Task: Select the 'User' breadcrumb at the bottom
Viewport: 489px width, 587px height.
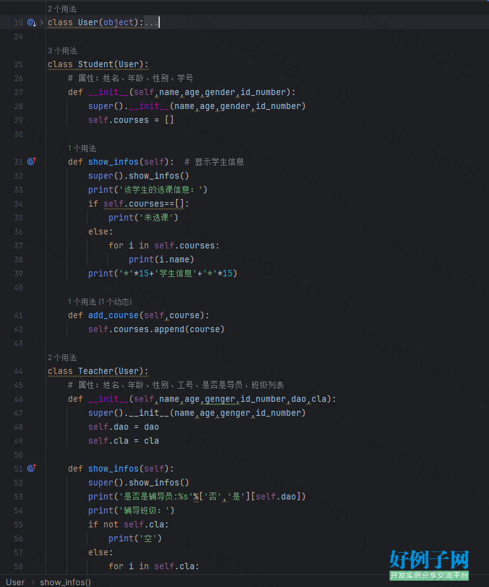Action: point(15,582)
